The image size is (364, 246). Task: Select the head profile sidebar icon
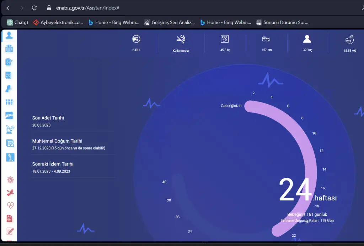pos(9,89)
